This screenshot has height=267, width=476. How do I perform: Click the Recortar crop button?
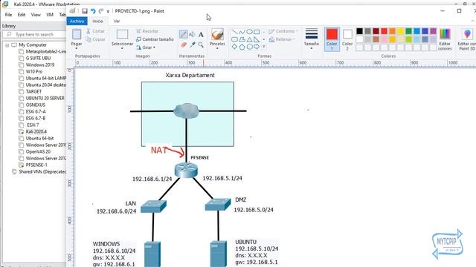(x=147, y=31)
